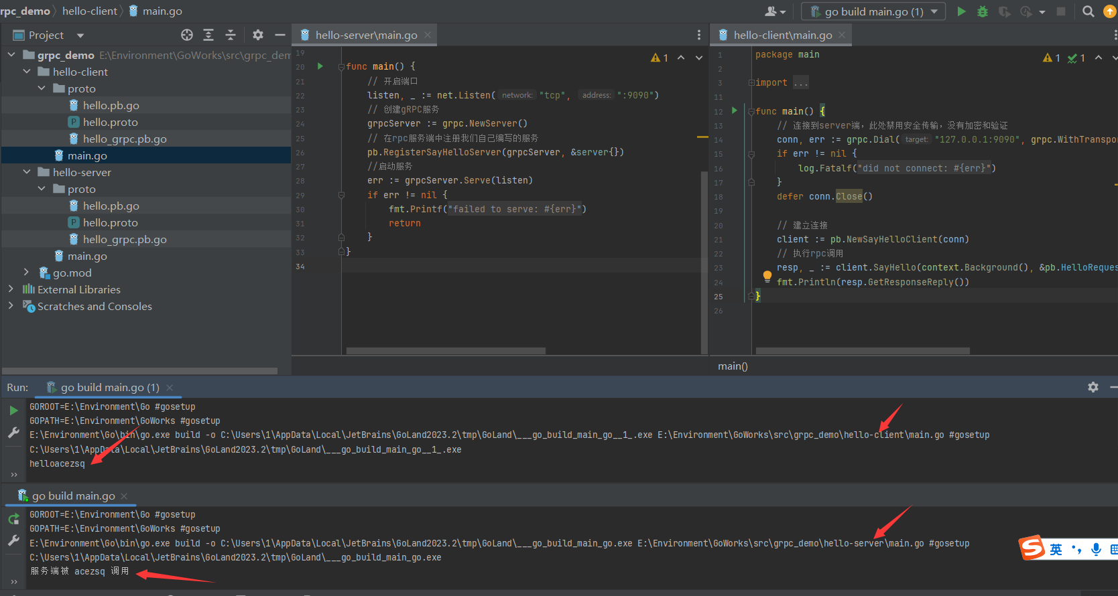Collapse the proto folder under hello-server
Viewport: 1118px width, 596px height.
point(42,189)
